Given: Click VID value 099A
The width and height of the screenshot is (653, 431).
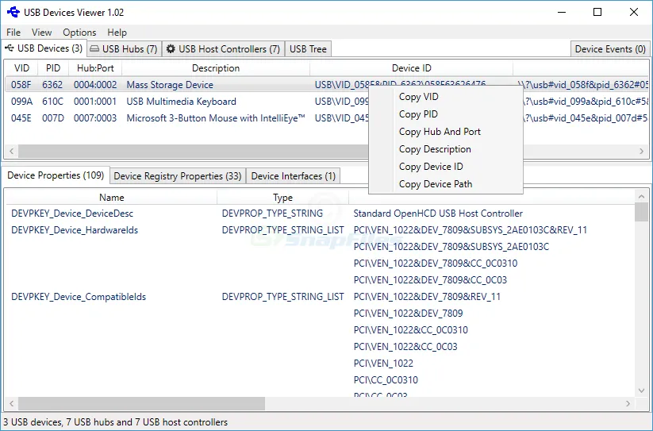Looking at the screenshot, I should pyautogui.click(x=21, y=101).
